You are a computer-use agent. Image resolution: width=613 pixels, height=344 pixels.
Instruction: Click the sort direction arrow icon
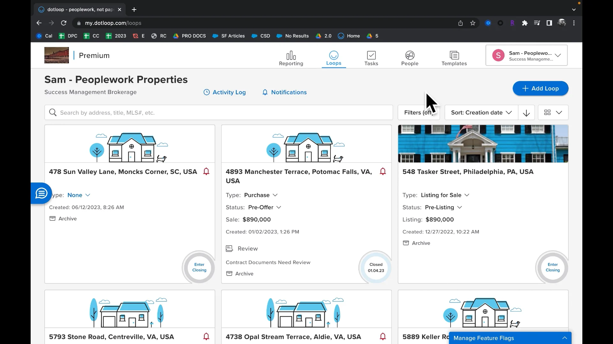coord(526,113)
